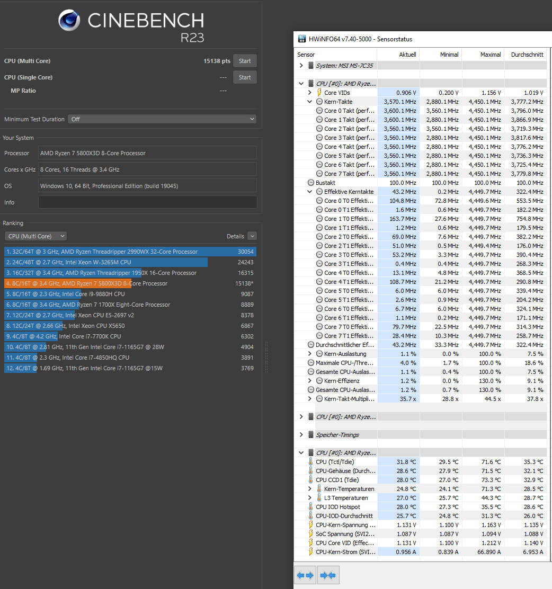
Task: Select the Durchschnittlicher Effektiv row
Action: pos(421,345)
